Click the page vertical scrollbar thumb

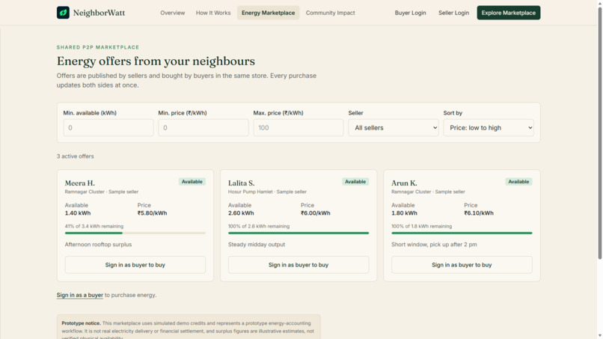[x=599, y=132]
